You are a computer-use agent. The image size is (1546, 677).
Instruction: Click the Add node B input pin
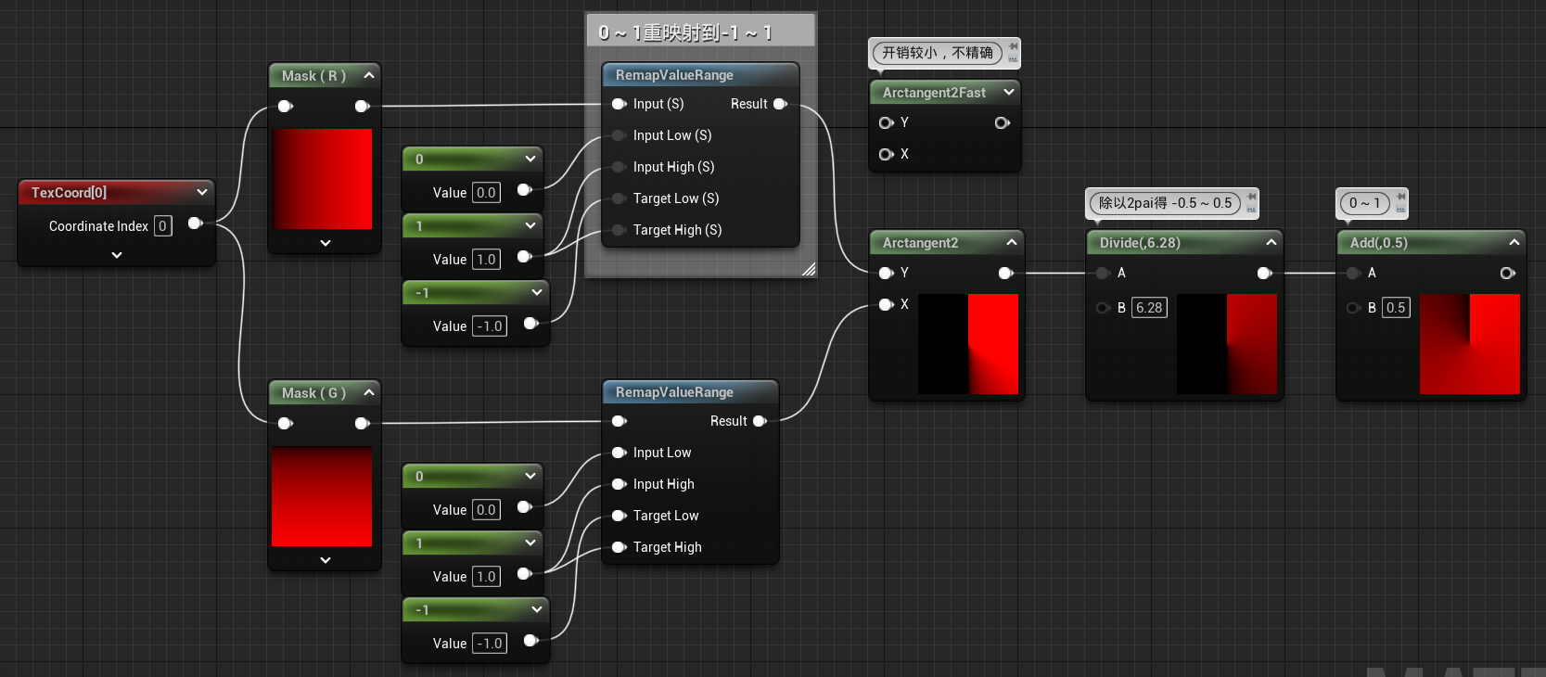pyautogui.click(x=1354, y=308)
